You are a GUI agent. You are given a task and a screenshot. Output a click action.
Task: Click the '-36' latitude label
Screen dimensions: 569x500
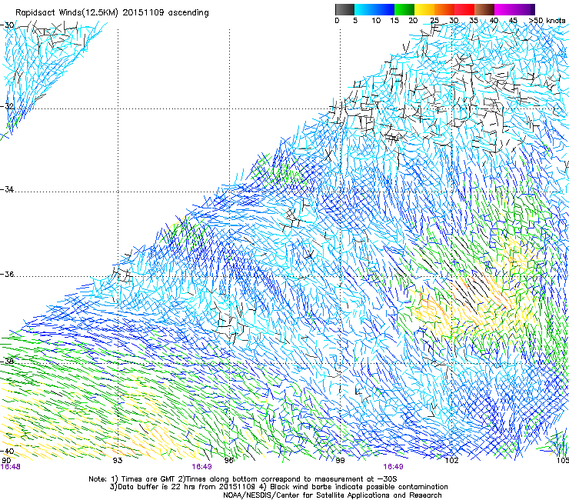7,274
